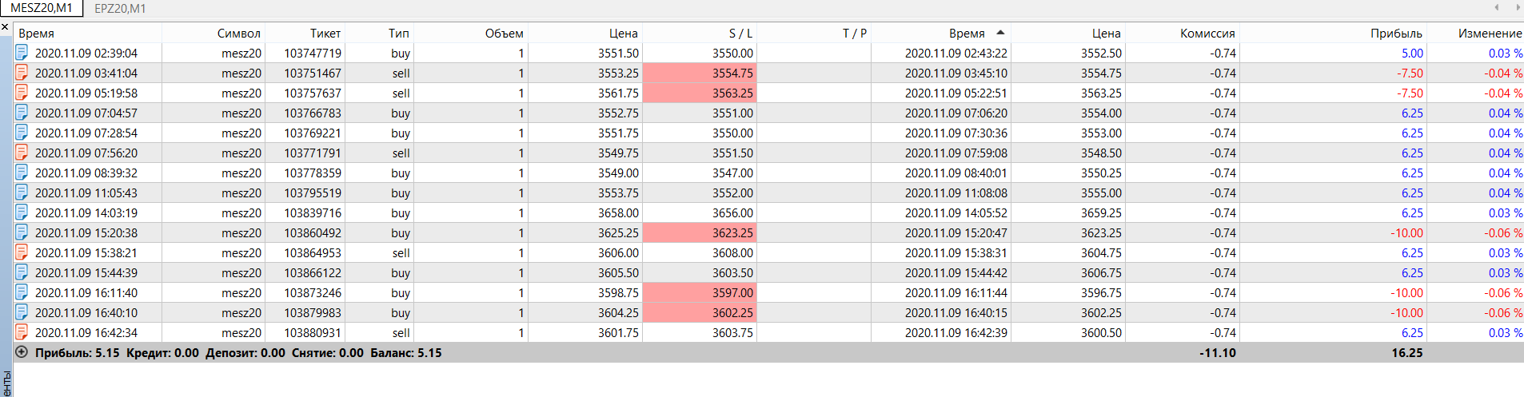Click the Символ column header
This screenshot has width=1524, height=397.
(x=238, y=34)
